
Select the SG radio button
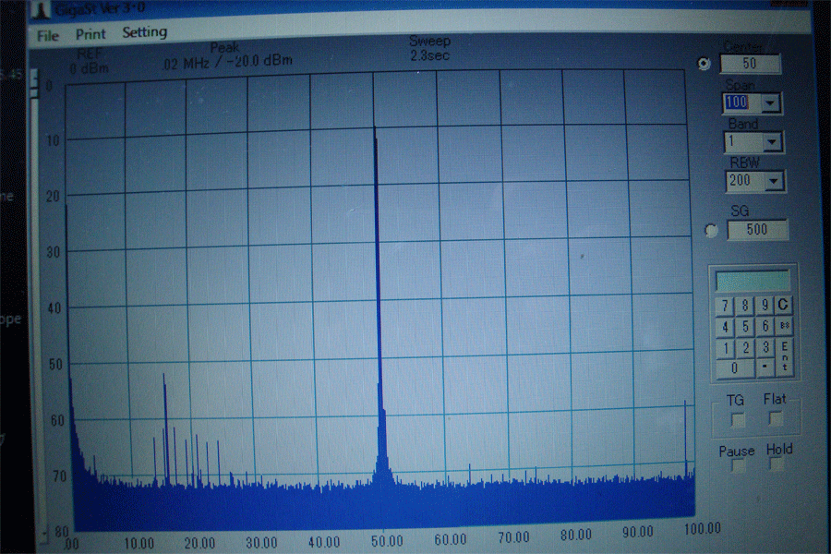coord(710,231)
